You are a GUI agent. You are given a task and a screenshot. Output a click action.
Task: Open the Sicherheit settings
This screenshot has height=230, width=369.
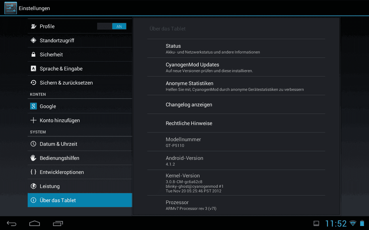click(80, 55)
